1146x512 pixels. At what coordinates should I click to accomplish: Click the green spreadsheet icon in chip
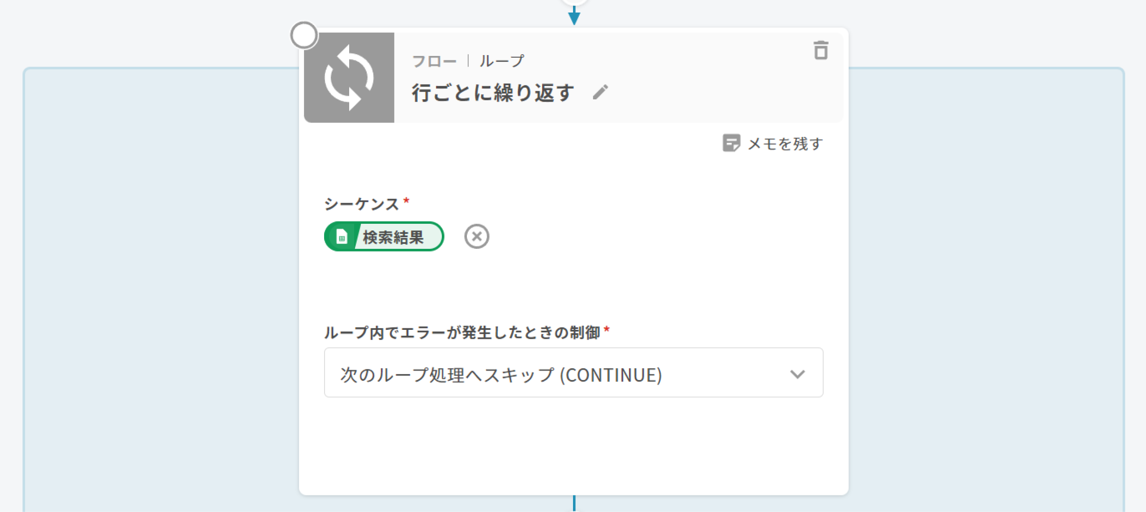pyautogui.click(x=342, y=237)
